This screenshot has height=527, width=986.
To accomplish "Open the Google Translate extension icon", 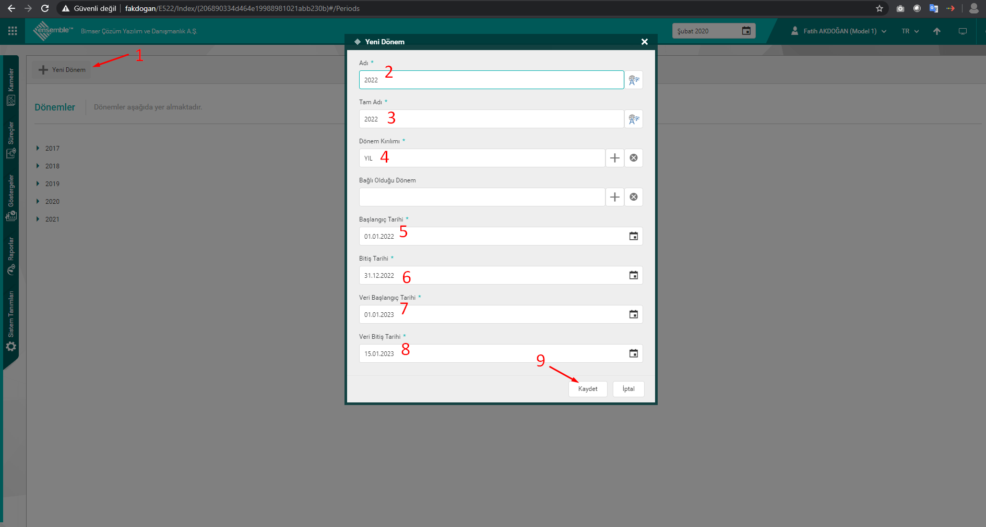I will click(934, 8).
